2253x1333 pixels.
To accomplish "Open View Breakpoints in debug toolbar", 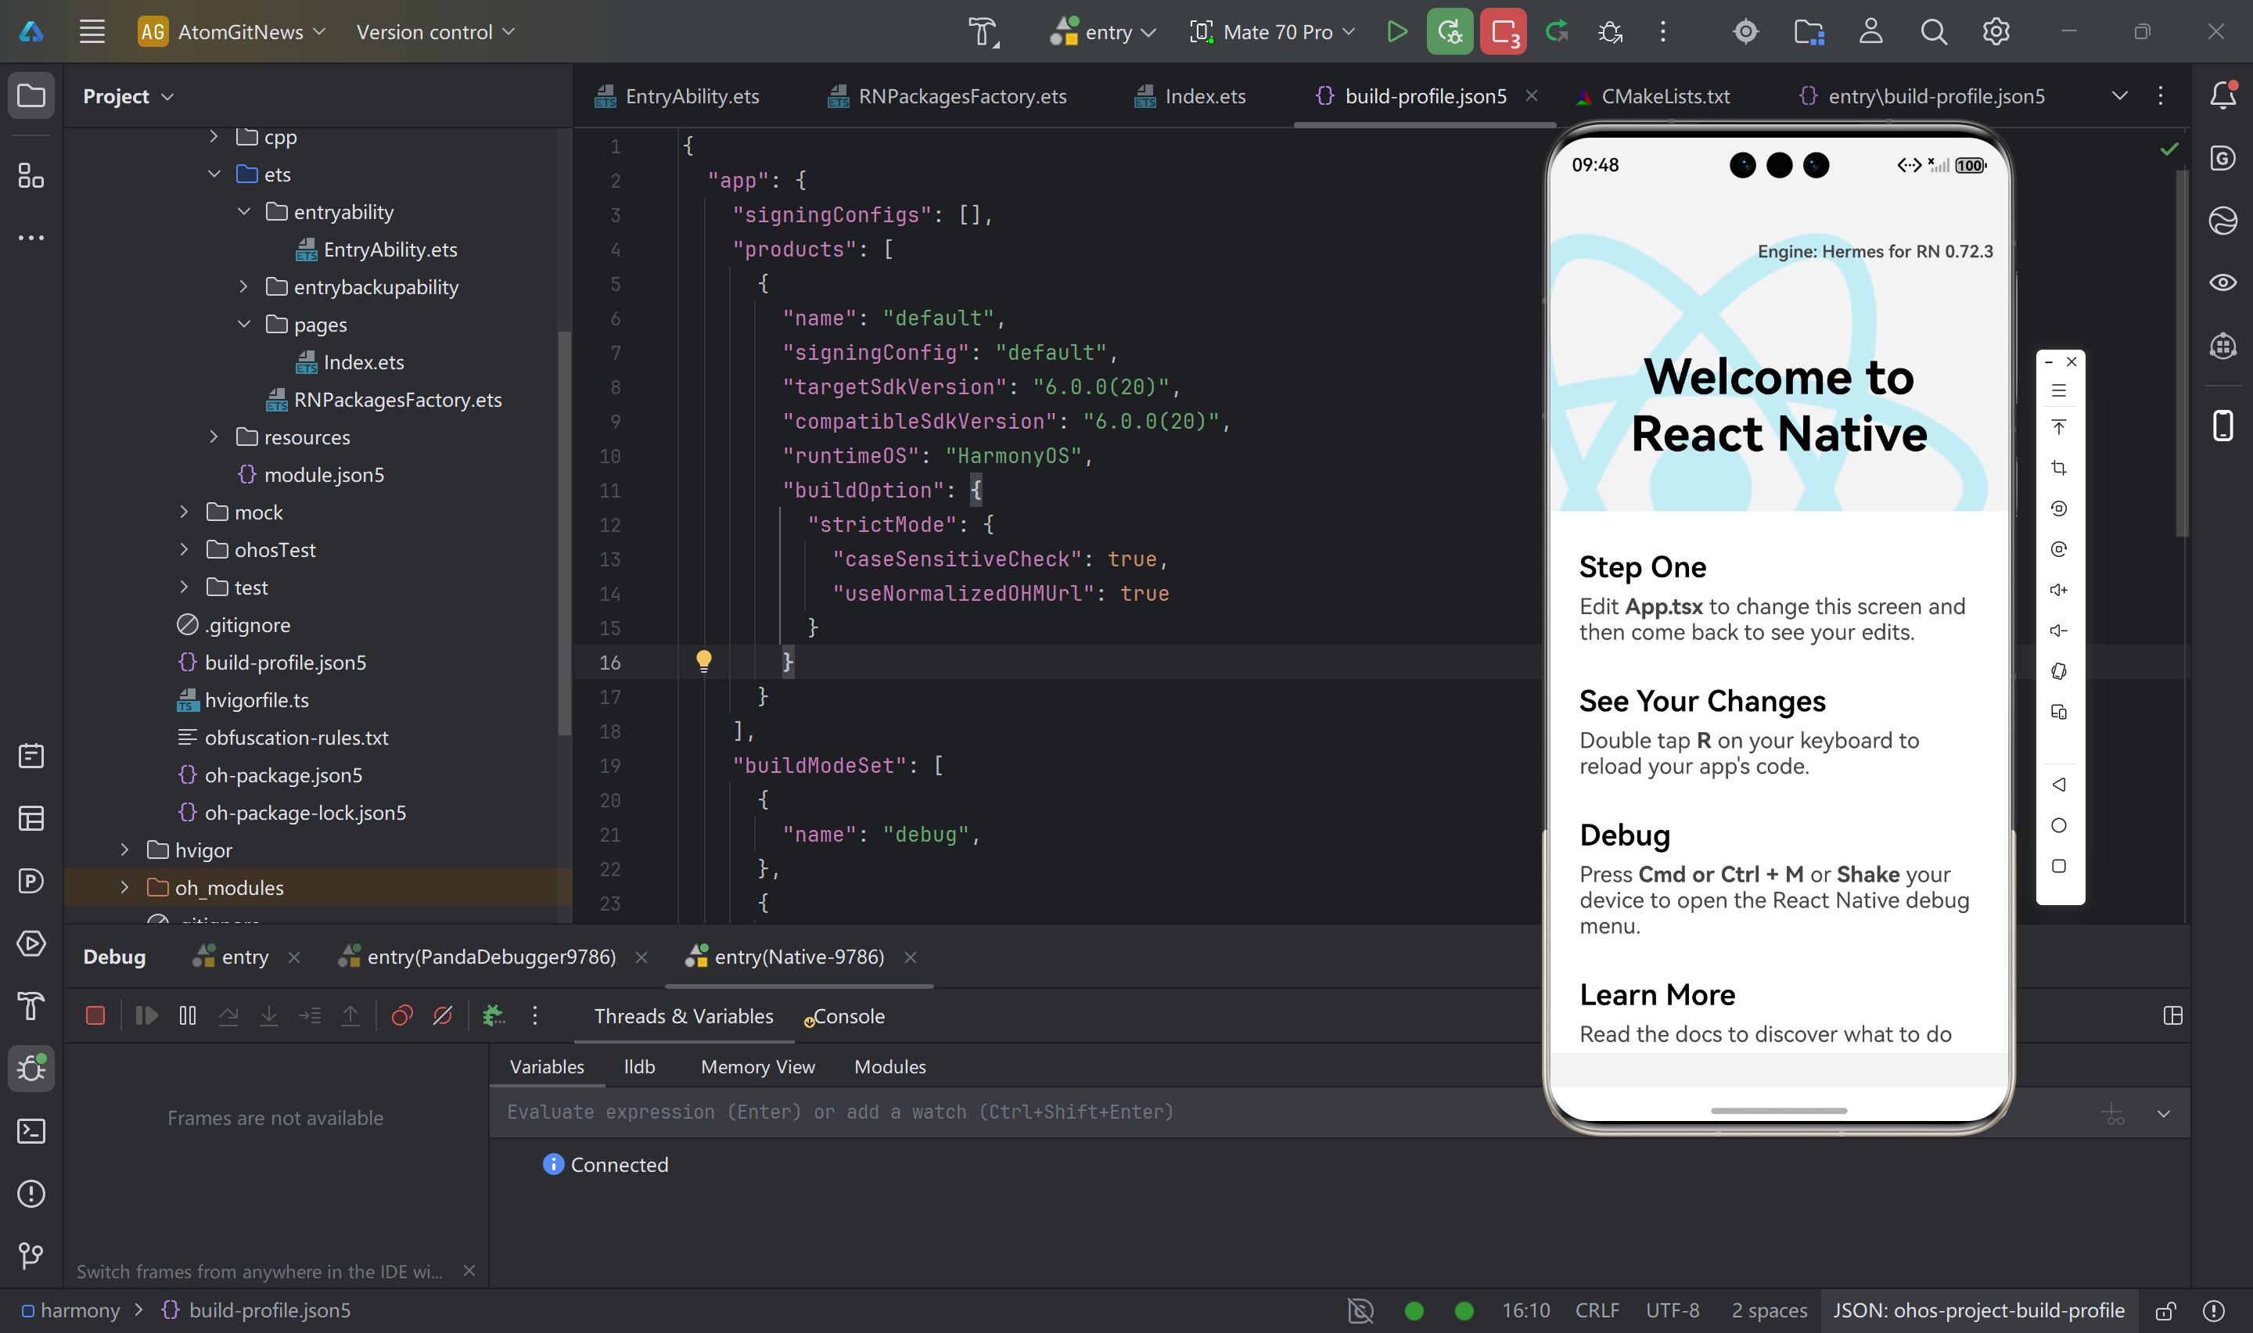I will coord(401,1016).
